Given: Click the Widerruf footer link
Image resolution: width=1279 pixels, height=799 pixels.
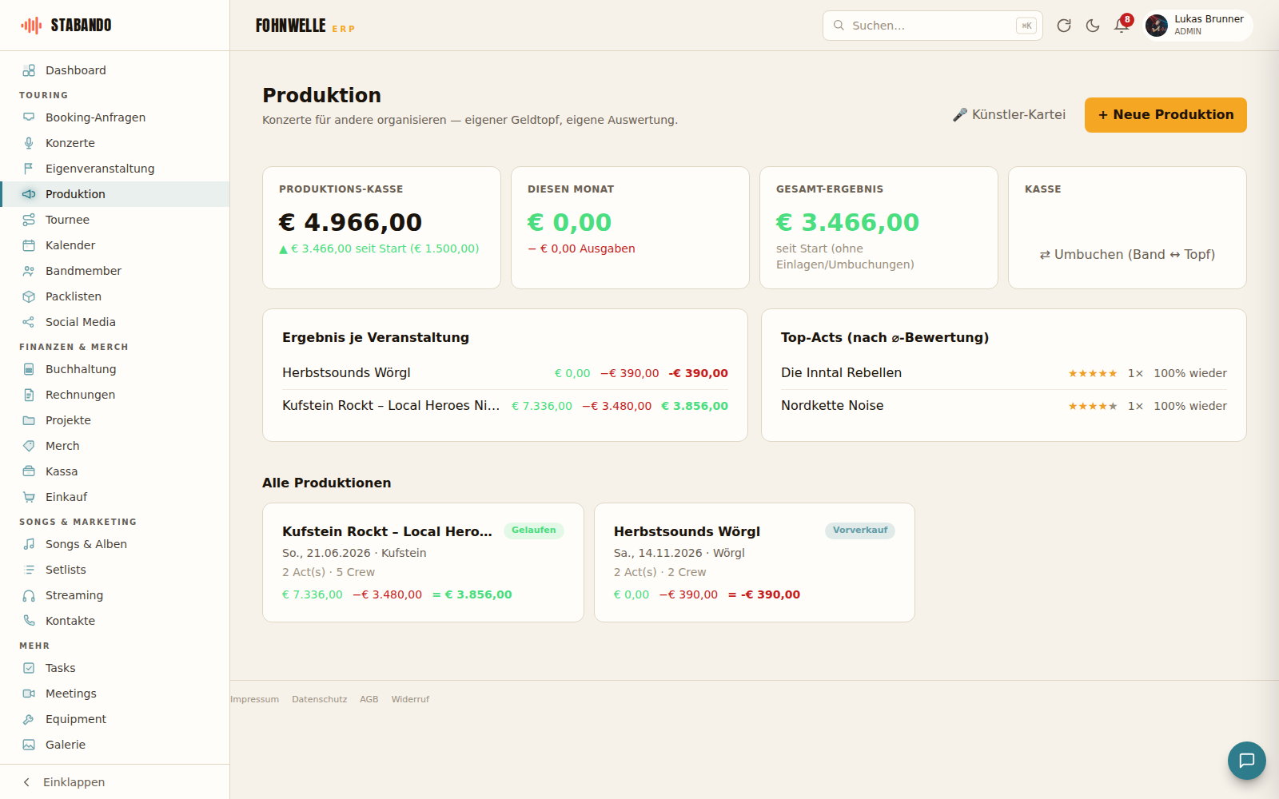Looking at the screenshot, I should (410, 699).
